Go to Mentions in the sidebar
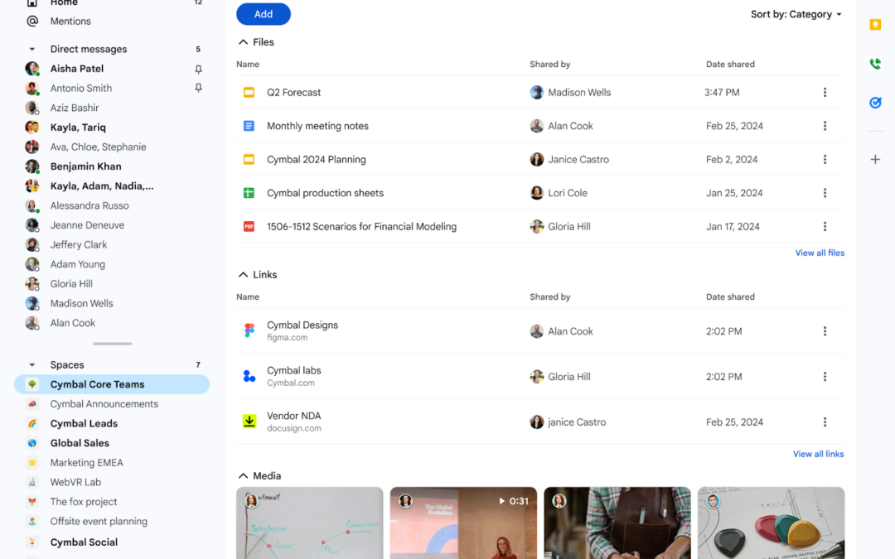895x559 pixels. (70, 21)
